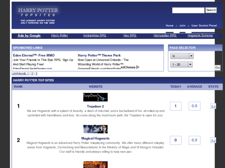Click today value '1' for Trapdoor 2
Viewport: 225px width, 168px height.
click(x=176, y=106)
